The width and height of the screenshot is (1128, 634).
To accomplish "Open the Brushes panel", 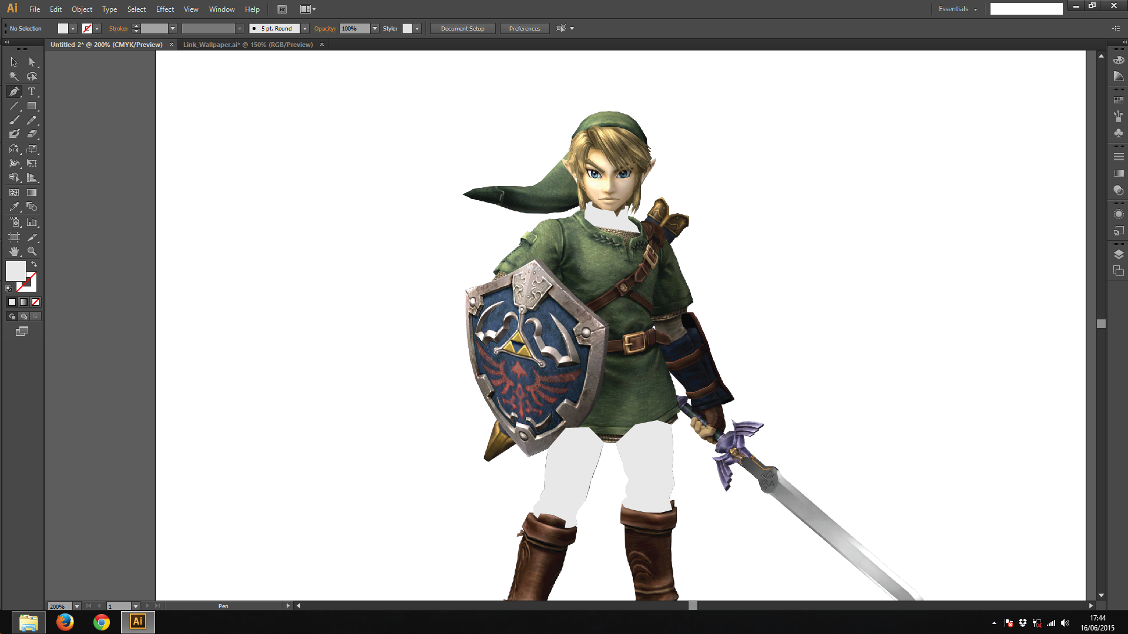I will [1119, 116].
